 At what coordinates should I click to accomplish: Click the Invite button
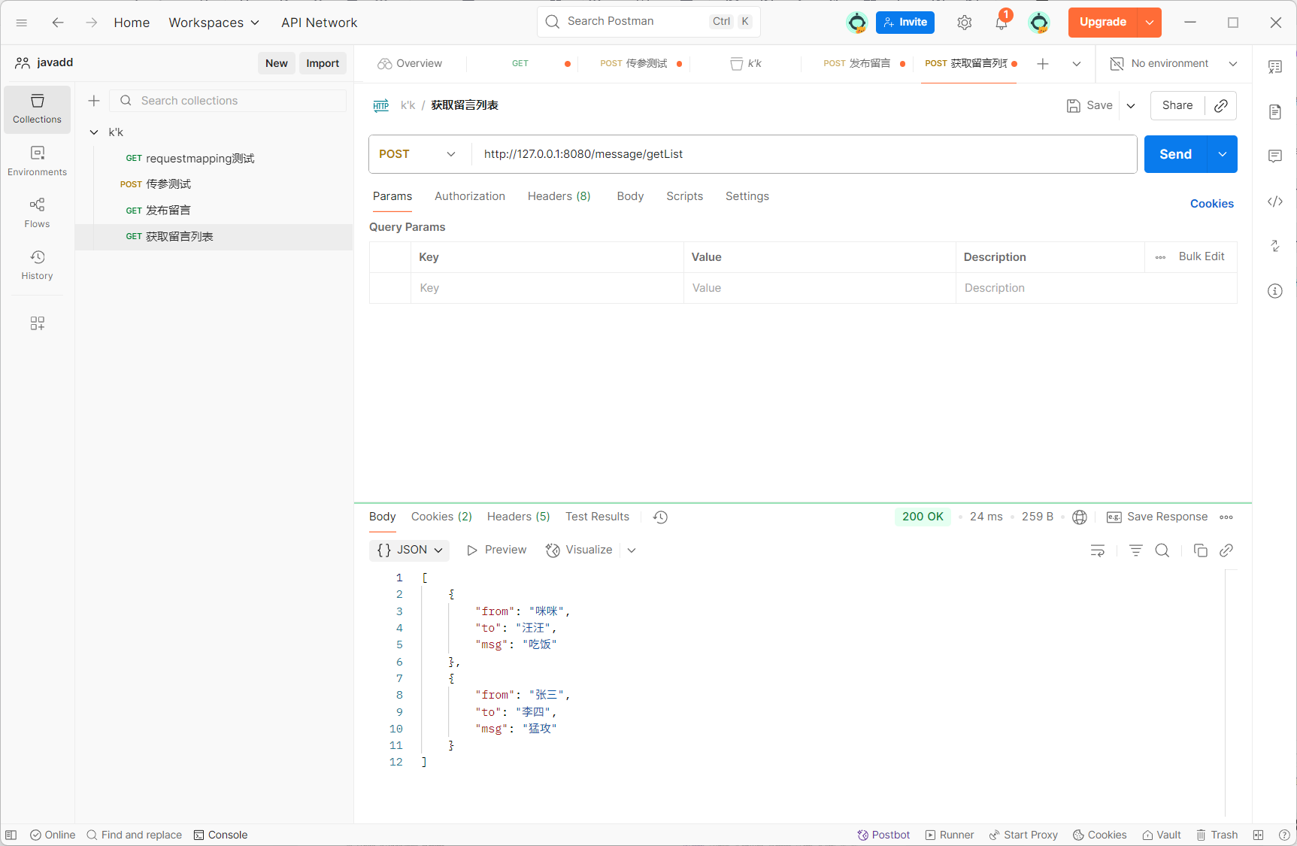click(x=905, y=23)
